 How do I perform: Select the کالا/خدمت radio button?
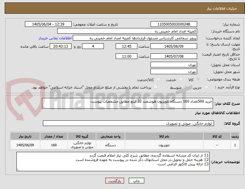159,79
